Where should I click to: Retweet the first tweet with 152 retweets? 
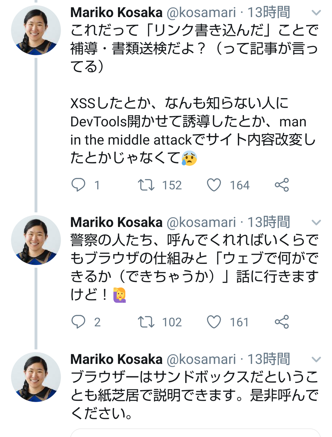pyautogui.click(x=146, y=185)
